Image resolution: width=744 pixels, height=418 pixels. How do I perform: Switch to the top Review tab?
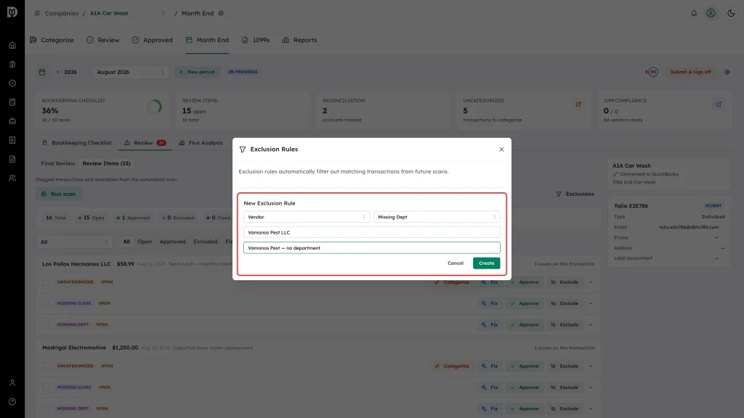tap(103, 41)
